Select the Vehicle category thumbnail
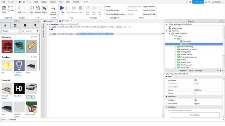This screenshot has width=225, height=126. [x=7, y=46]
